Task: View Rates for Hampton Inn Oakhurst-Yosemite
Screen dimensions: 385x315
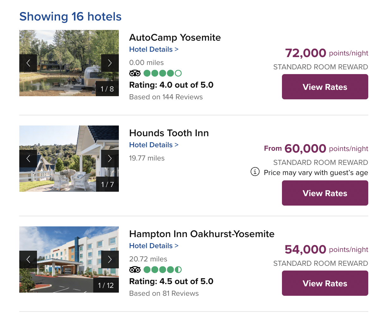Action: [325, 283]
